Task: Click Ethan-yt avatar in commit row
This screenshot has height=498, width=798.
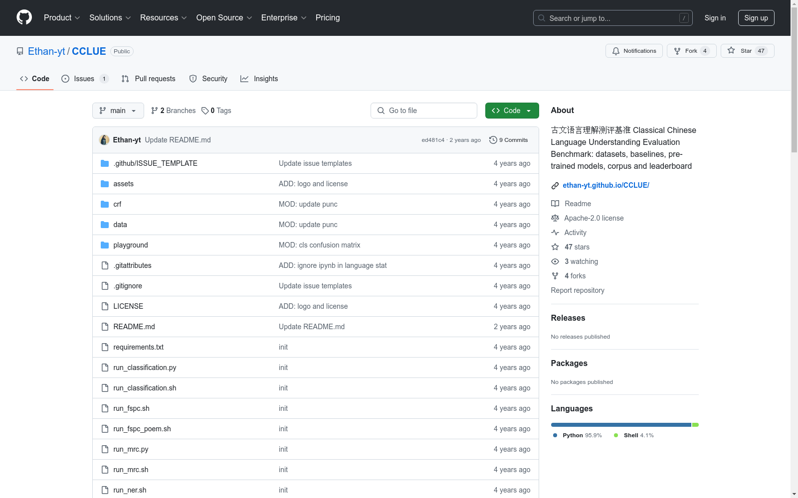Action: [x=104, y=140]
